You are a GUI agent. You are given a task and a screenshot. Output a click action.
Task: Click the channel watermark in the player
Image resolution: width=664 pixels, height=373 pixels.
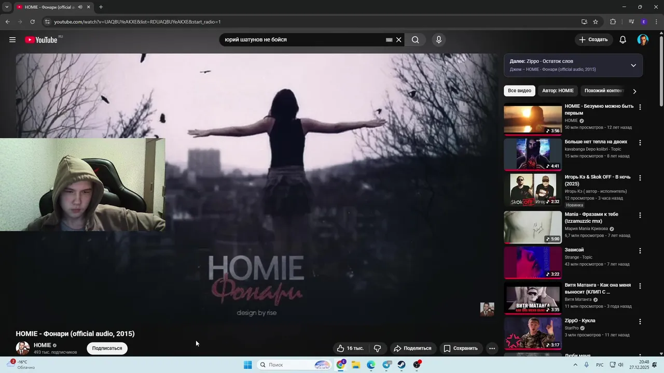[x=487, y=309]
